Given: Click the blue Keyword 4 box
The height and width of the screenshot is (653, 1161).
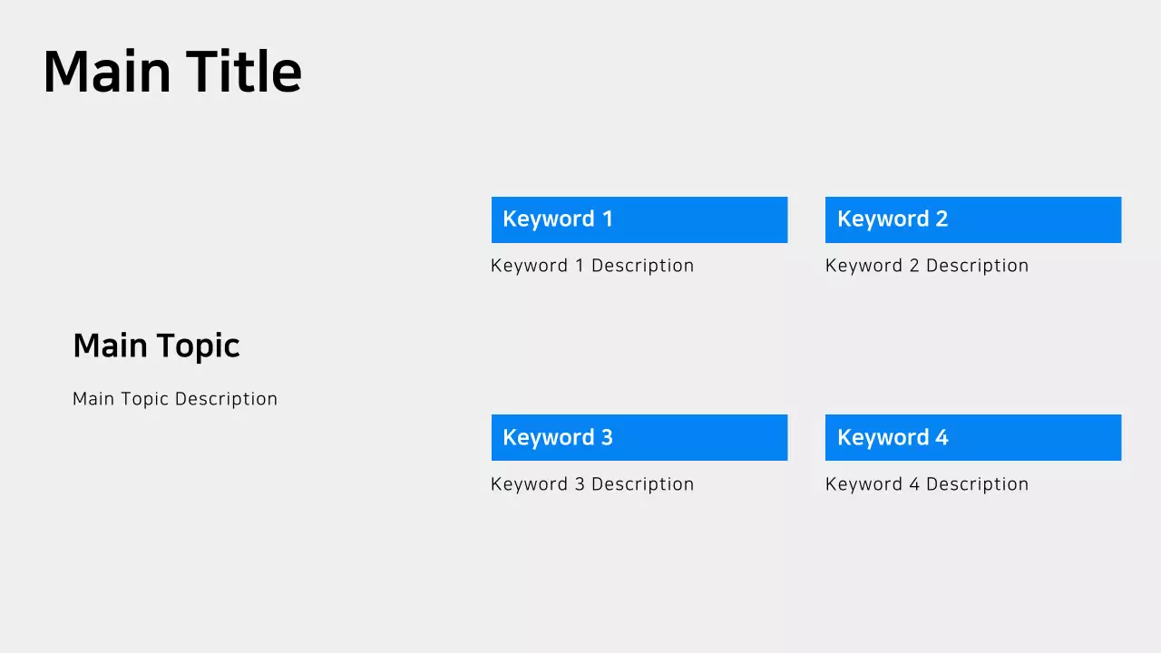Looking at the screenshot, I should coord(973,437).
